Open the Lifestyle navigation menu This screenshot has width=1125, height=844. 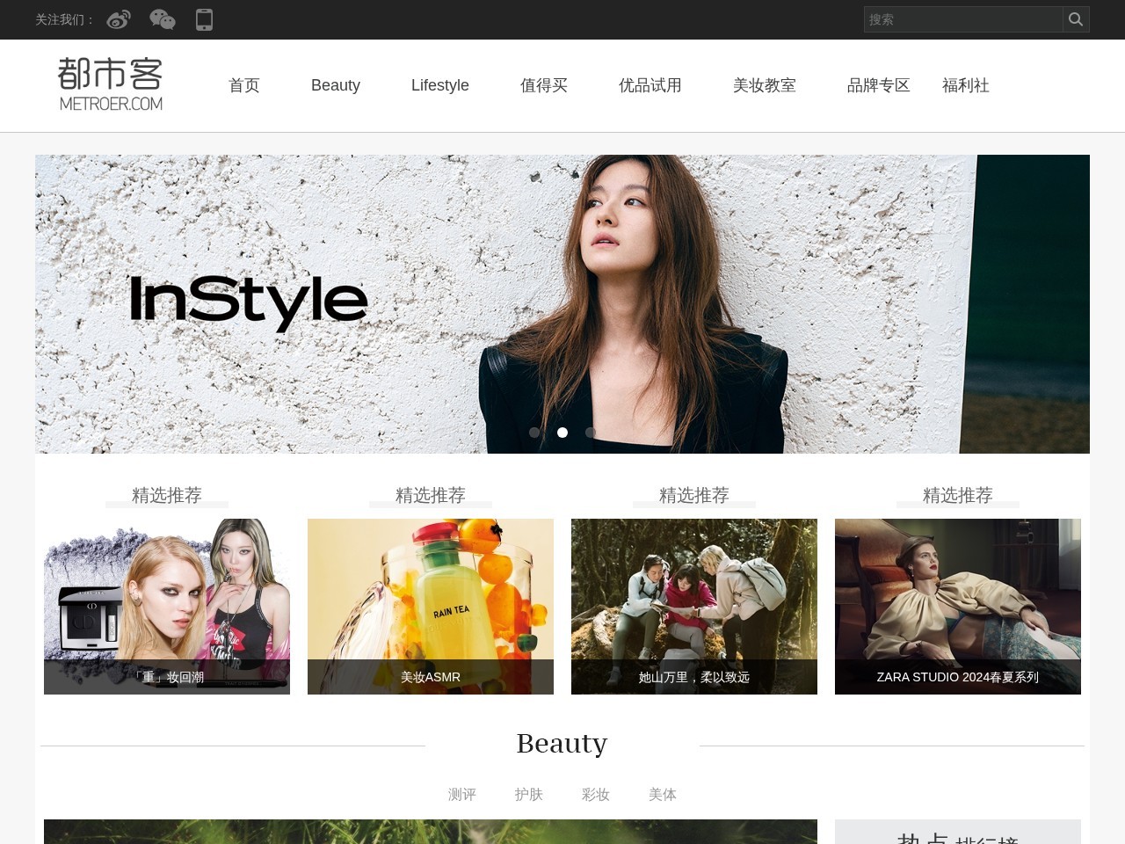pos(440,85)
